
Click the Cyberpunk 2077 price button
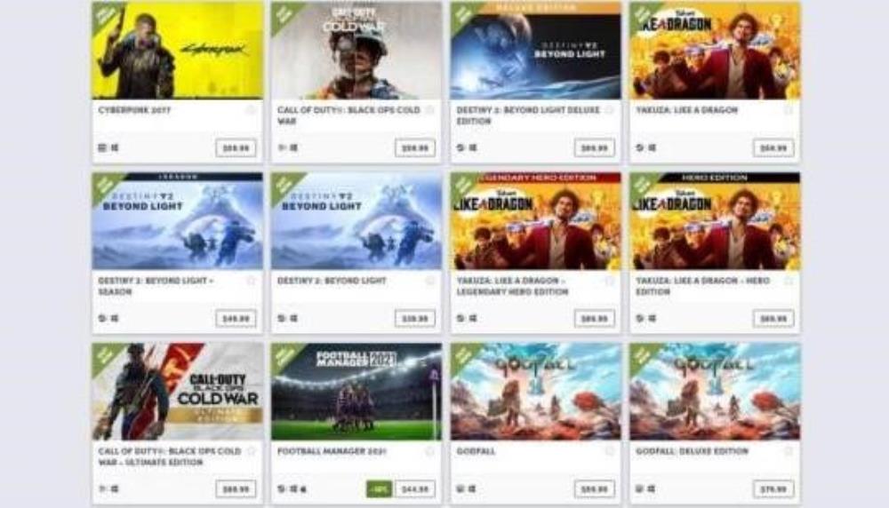click(x=236, y=148)
